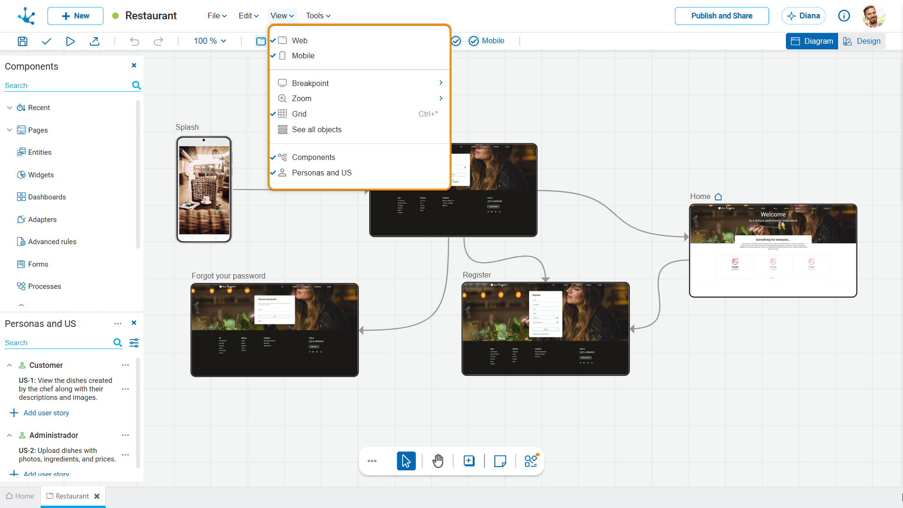
Task: Select the Splash page thumbnail
Action: point(204,190)
